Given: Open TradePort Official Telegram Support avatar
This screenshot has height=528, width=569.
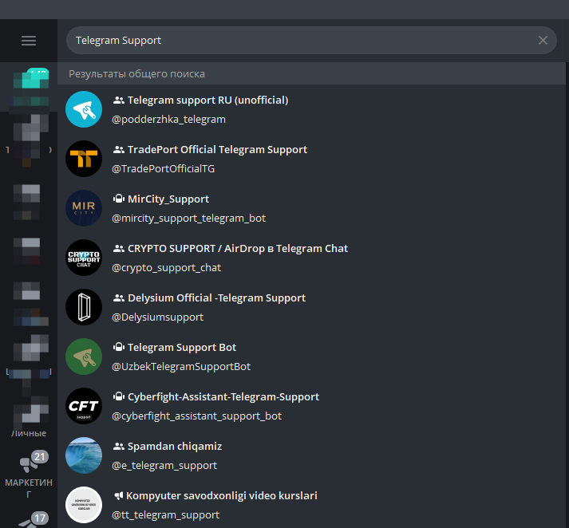Looking at the screenshot, I should tap(84, 159).
